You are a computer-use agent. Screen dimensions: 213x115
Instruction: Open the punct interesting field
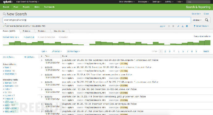point(7,105)
